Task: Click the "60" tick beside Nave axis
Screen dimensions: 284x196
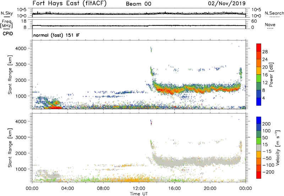Action: click(254, 21)
